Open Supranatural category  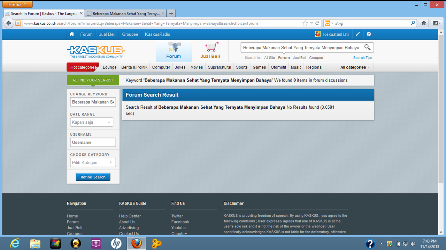click(220, 67)
